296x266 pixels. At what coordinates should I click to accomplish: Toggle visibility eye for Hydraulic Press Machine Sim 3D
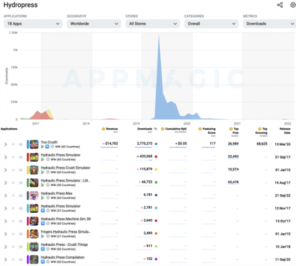21,221
